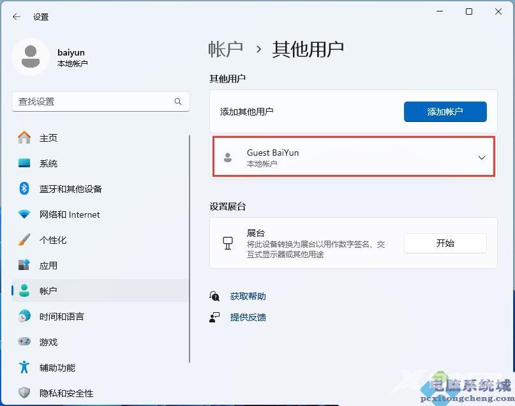This screenshot has height=406, width=515.
Task: Open the 提供反馈 link
Action: pos(248,317)
